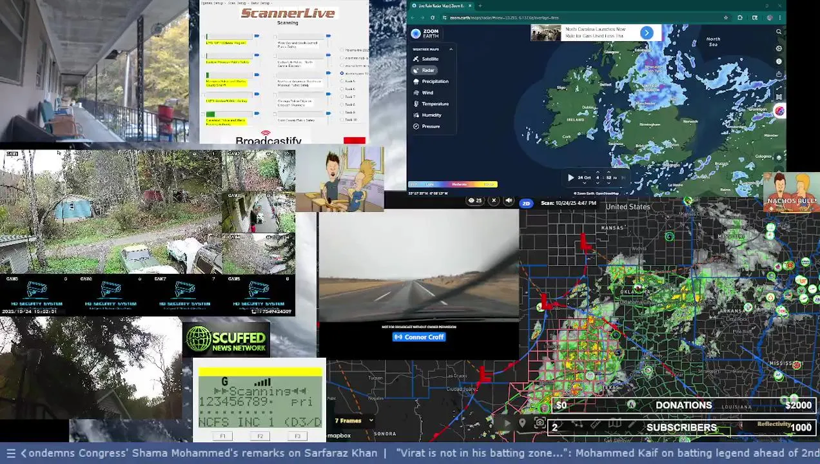Open the news ticker hamburger menu
The image size is (820, 464).
[10, 453]
